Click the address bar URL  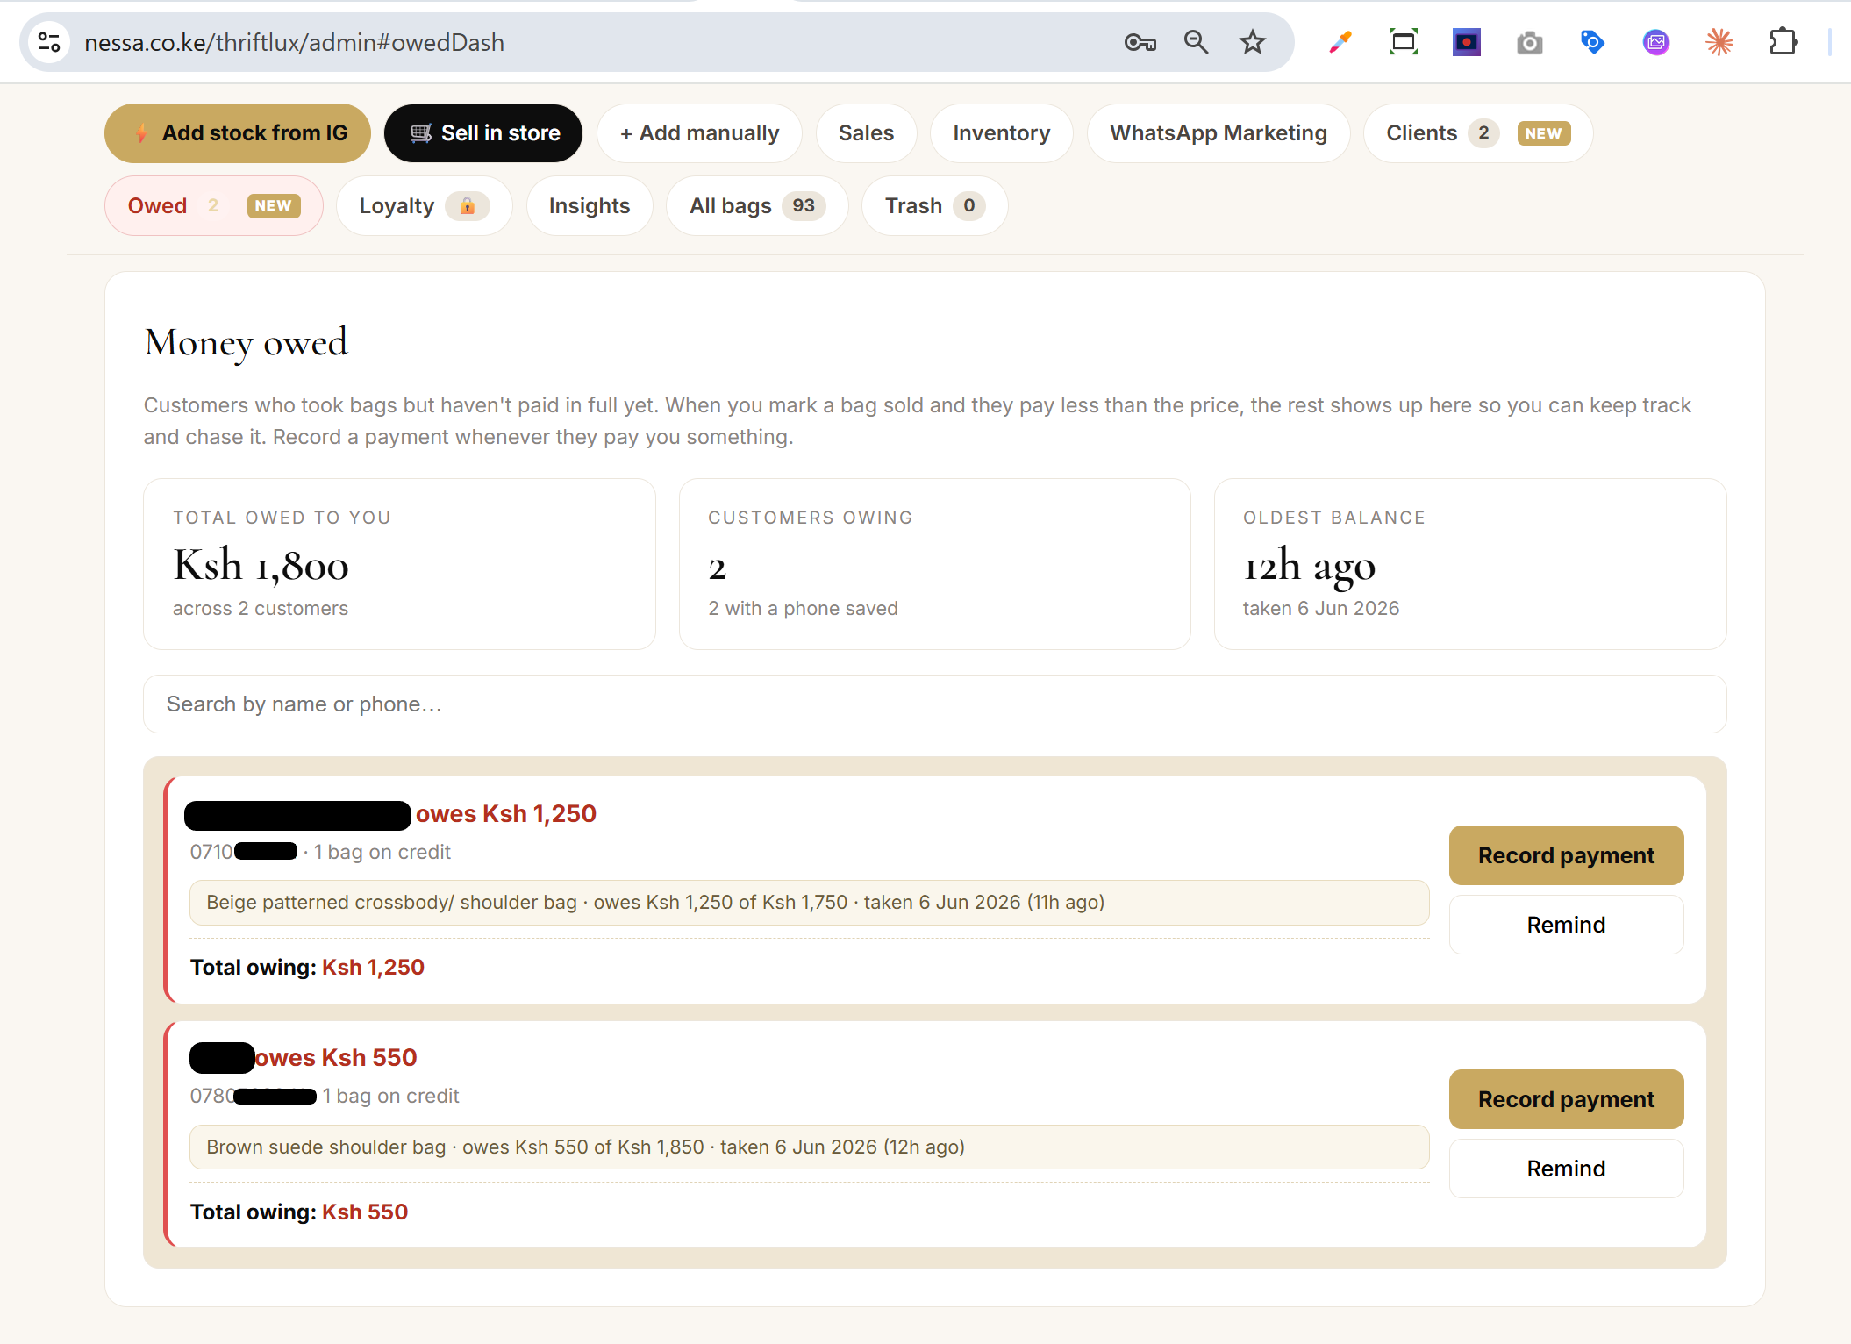[294, 42]
